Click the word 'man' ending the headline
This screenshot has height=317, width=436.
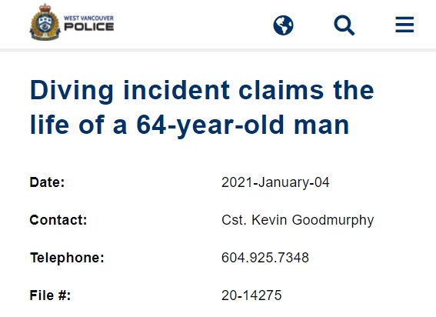click(x=321, y=125)
